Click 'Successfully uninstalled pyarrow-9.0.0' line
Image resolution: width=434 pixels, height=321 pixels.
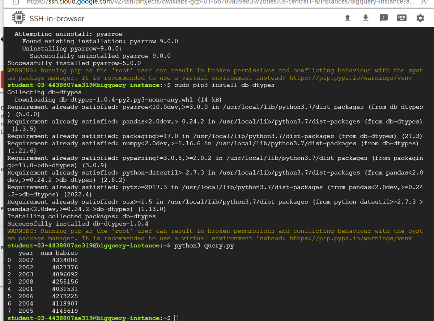pos(100,56)
